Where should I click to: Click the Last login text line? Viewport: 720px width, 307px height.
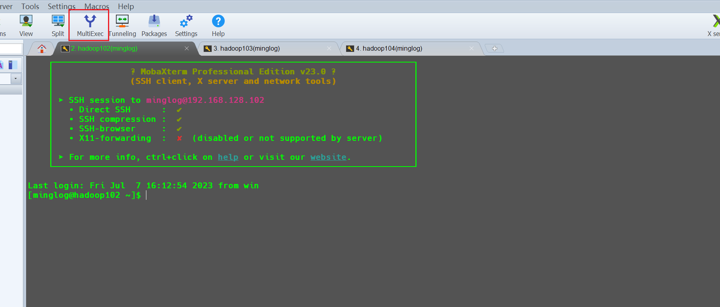[143, 186]
